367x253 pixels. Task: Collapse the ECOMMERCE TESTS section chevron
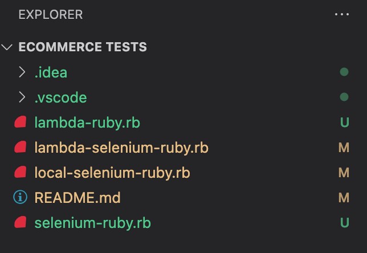coord(8,47)
